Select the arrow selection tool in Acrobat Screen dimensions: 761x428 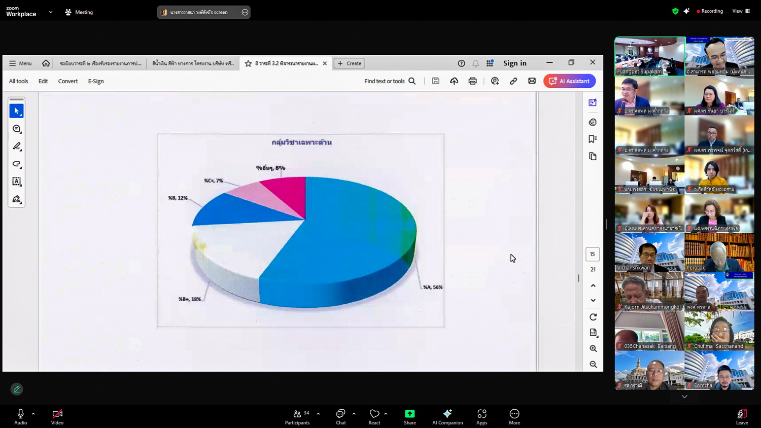click(x=16, y=111)
